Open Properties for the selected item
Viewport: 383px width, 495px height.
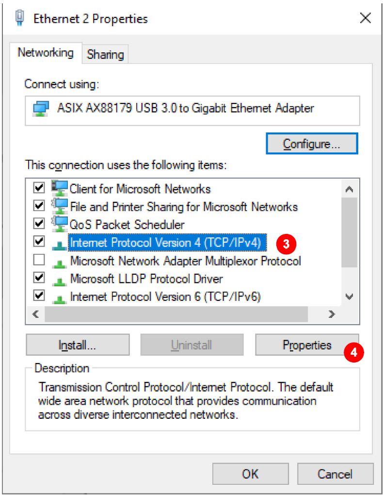click(x=307, y=345)
